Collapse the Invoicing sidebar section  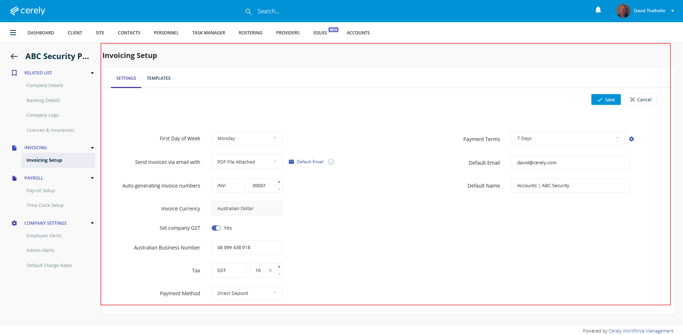tap(92, 148)
